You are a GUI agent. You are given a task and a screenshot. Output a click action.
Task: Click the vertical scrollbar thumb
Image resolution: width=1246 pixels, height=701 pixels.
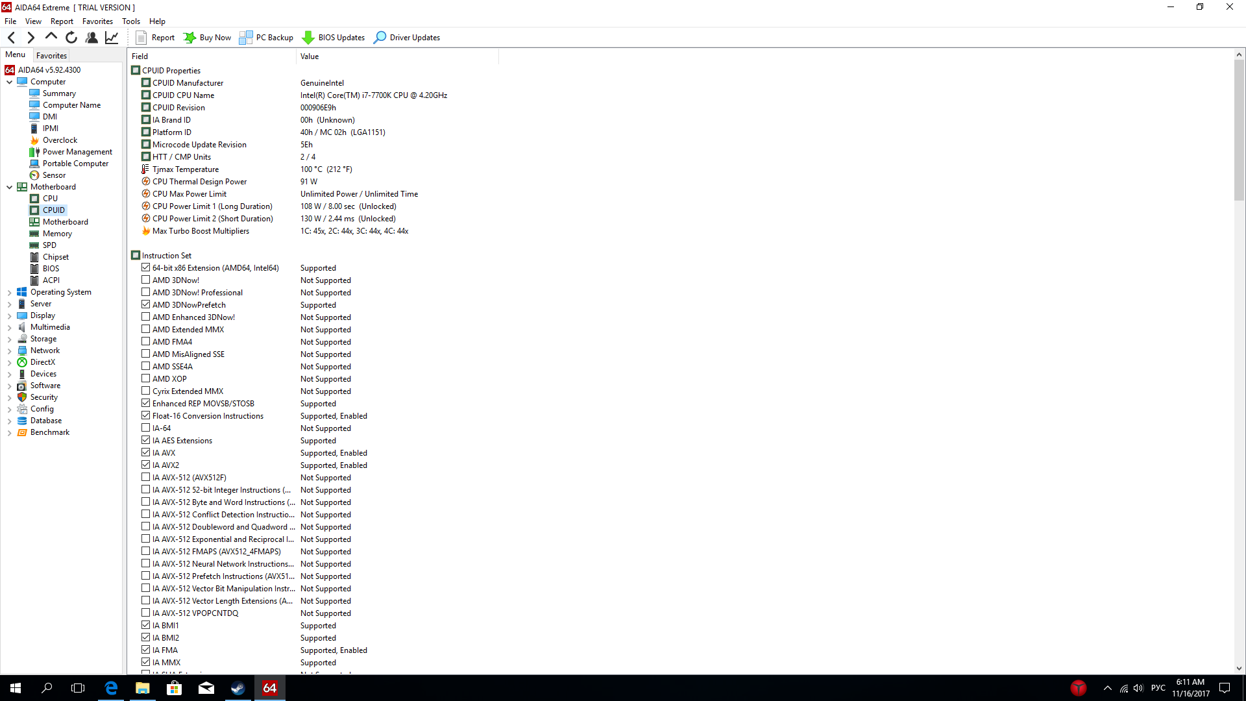coord(1239,130)
